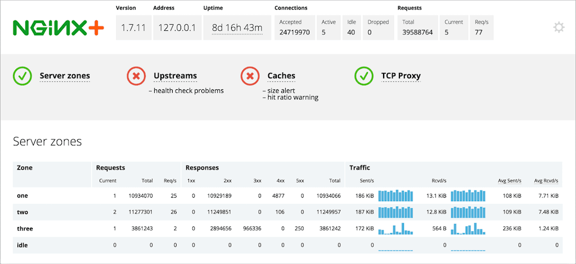Switch to the Upstreams tab

click(175, 76)
